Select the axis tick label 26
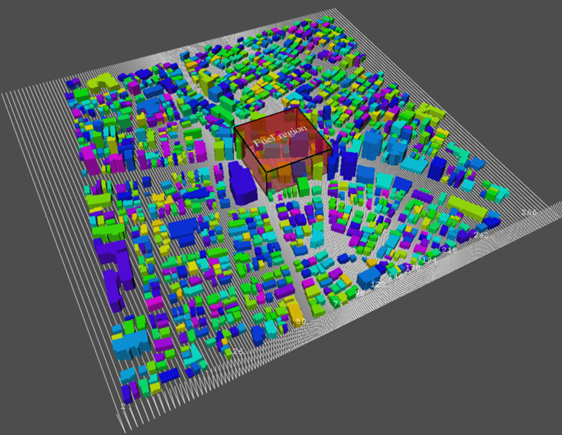The height and width of the screenshot is (435, 562). coord(238,352)
